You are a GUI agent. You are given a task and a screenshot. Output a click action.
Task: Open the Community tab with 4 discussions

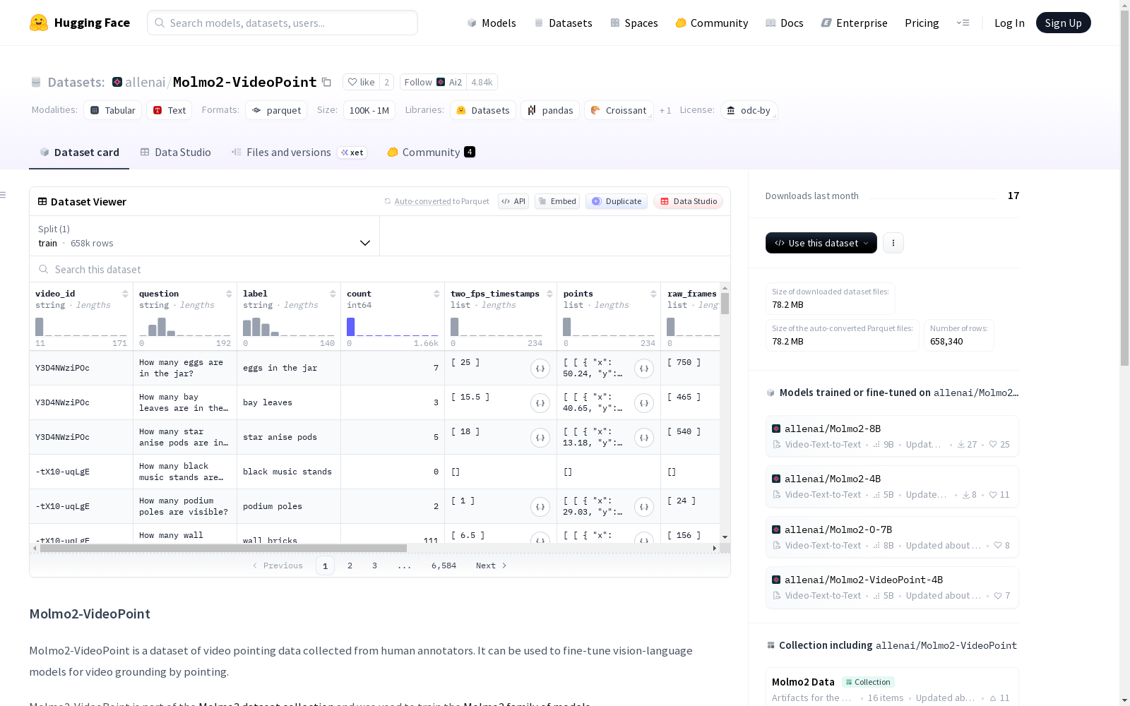pos(431,152)
